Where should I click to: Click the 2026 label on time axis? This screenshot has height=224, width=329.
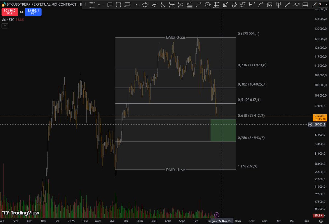coord(238,221)
